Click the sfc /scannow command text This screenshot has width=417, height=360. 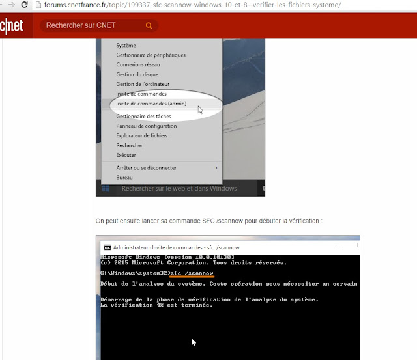[x=192, y=273]
